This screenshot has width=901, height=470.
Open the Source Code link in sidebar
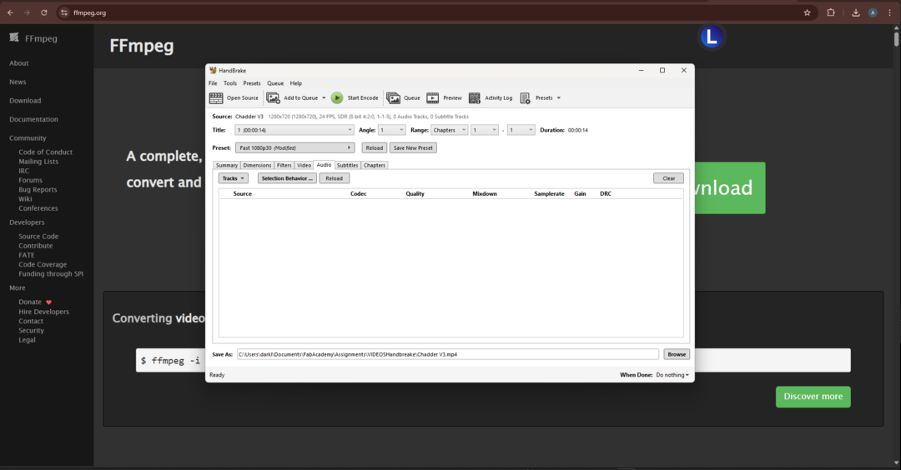point(38,237)
